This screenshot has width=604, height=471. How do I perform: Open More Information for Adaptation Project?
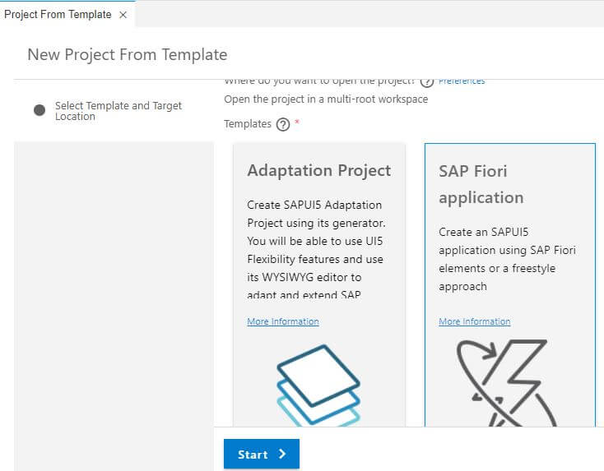(x=283, y=321)
